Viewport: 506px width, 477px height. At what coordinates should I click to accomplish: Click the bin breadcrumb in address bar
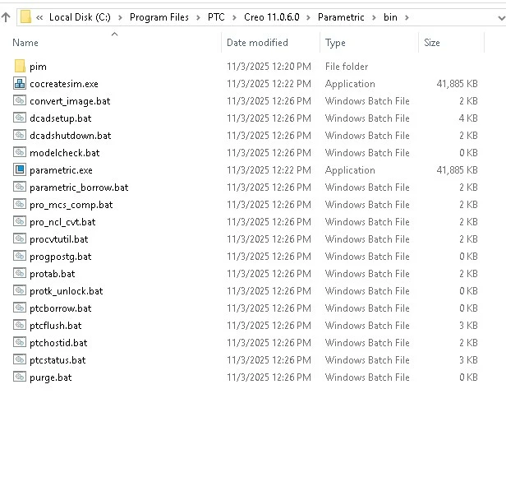tap(390, 17)
